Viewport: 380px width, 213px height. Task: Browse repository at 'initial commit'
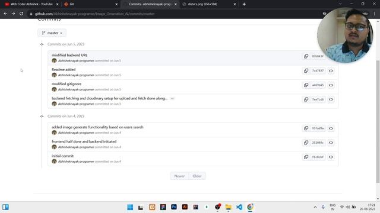[331, 157]
